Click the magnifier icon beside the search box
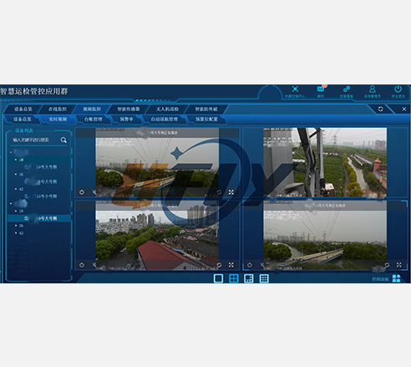Image resolution: width=411 pixels, height=367 pixels. click(x=63, y=140)
